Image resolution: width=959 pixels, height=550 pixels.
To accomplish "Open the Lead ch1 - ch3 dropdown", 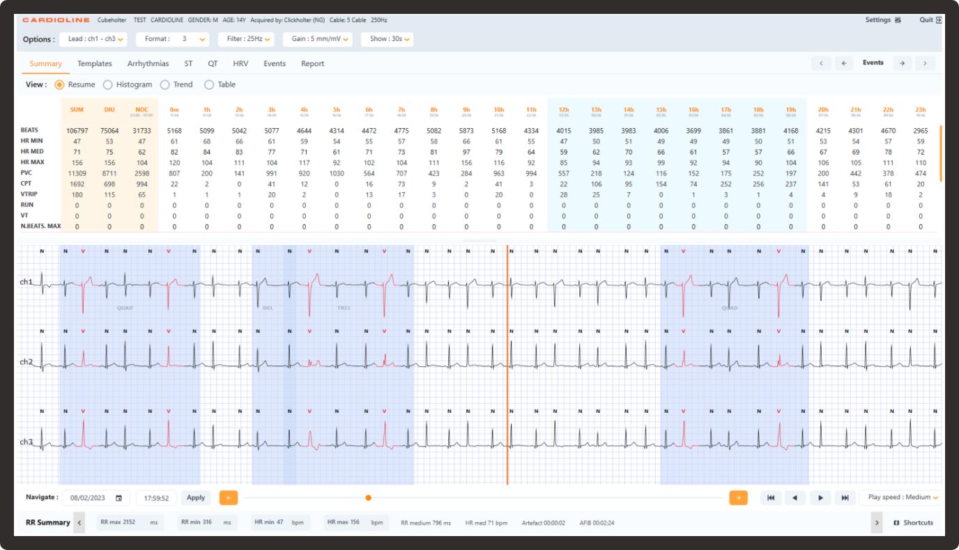I will click(92, 39).
